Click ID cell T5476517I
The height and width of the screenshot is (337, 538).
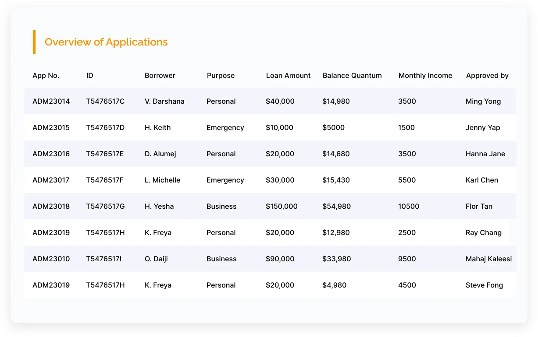click(x=104, y=259)
